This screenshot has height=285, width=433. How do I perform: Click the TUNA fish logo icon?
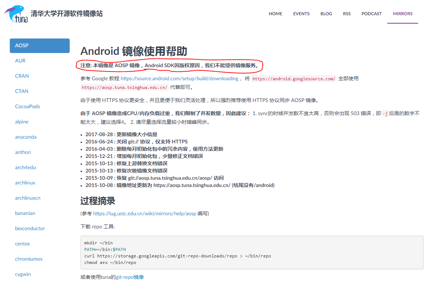[x=16, y=14]
